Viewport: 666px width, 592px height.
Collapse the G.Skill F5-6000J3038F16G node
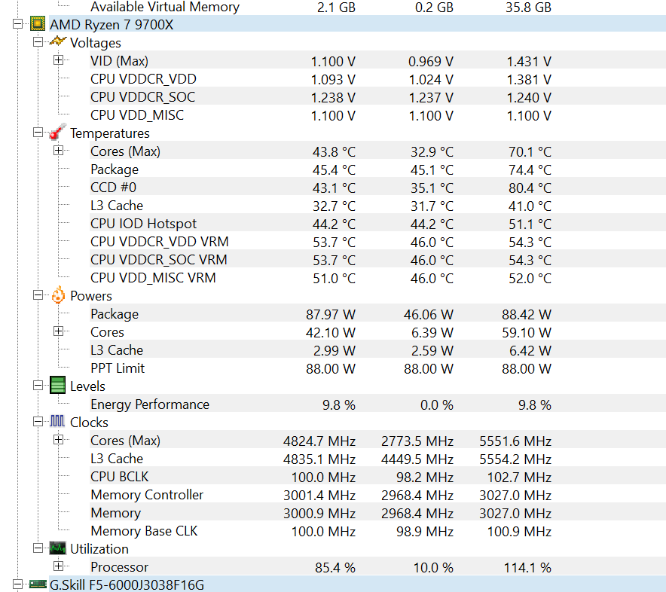coord(17,584)
